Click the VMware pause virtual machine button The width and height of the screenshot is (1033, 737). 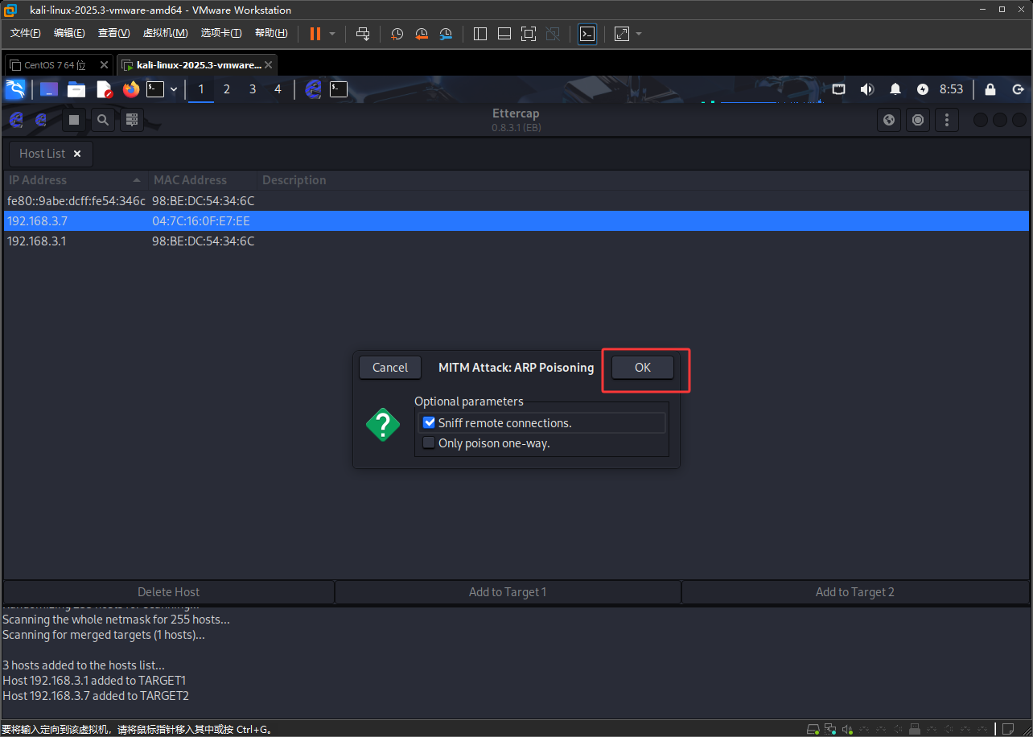pos(315,34)
